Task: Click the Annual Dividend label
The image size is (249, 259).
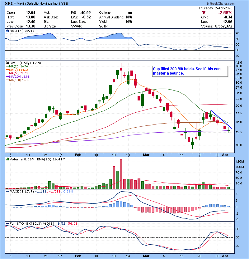Action: (x=111, y=17)
